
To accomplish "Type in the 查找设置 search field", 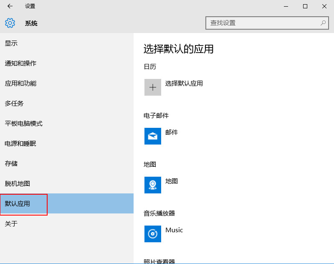I will coord(263,23).
